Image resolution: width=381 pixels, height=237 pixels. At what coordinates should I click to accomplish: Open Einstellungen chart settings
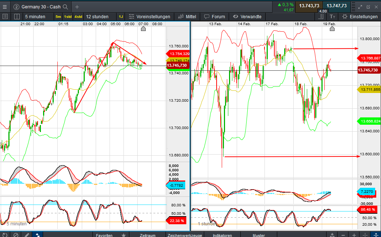coord(360,16)
